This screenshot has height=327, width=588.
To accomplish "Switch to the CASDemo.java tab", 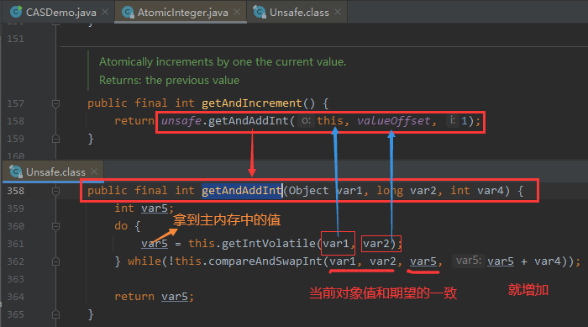I will click(58, 12).
